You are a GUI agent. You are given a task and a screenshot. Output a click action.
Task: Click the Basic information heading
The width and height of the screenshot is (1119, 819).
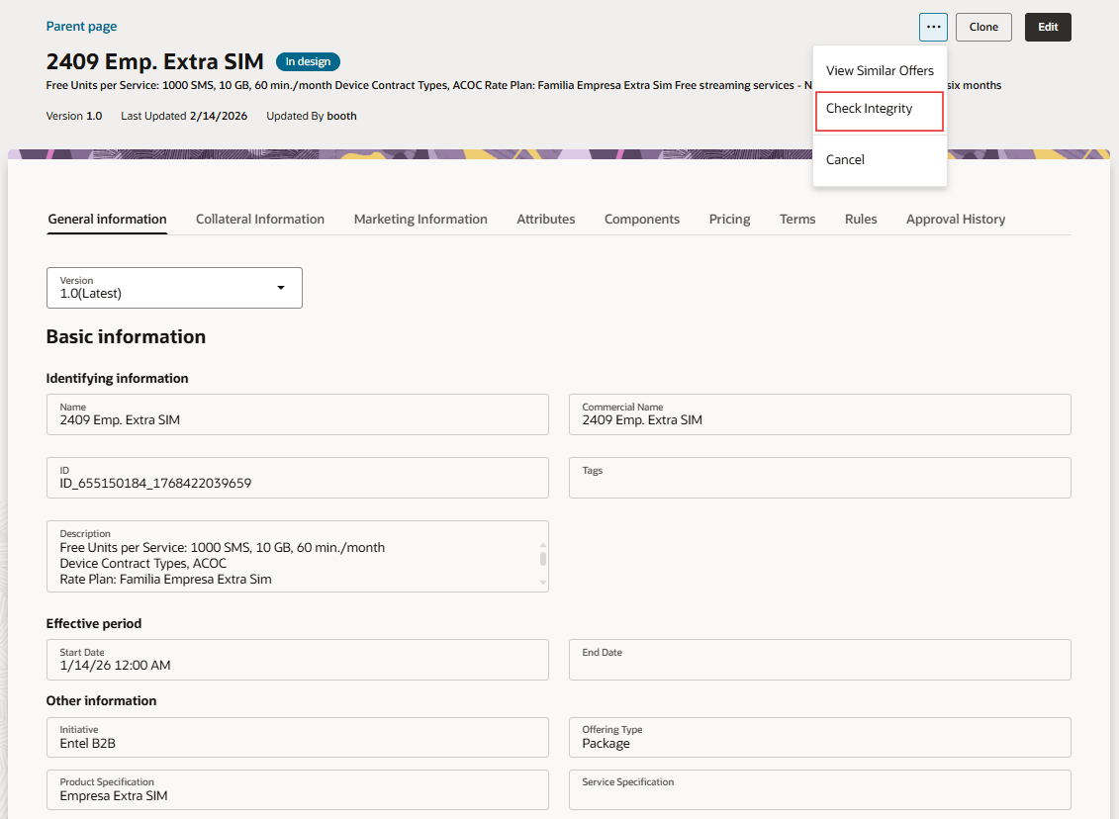(126, 336)
